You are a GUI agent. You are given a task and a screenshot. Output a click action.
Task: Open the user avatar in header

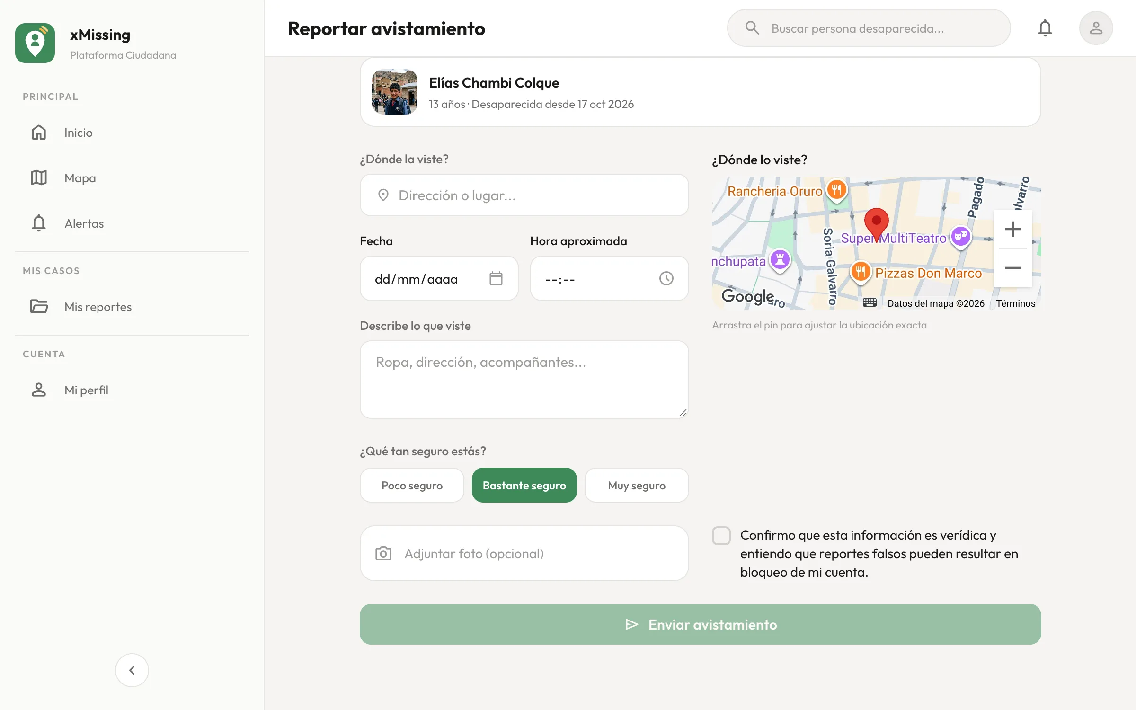(1096, 28)
